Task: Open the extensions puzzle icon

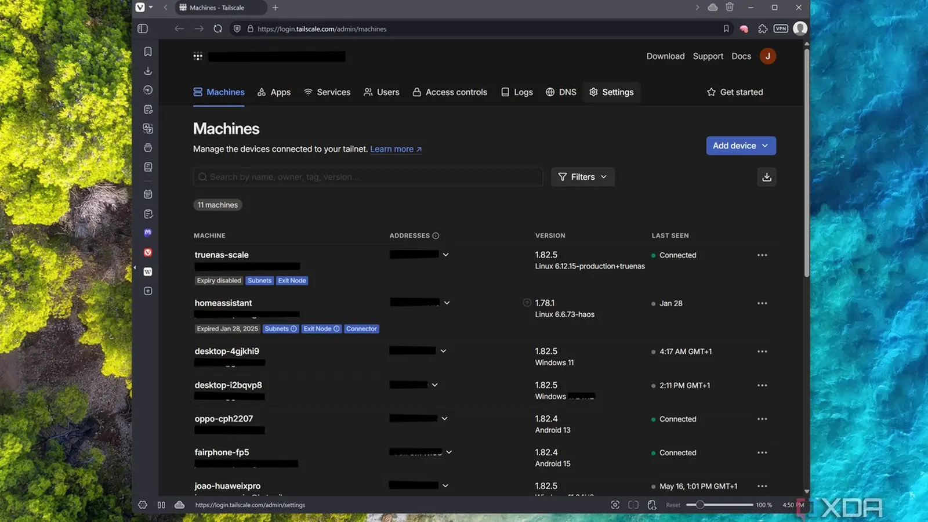Action: [763, 28]
